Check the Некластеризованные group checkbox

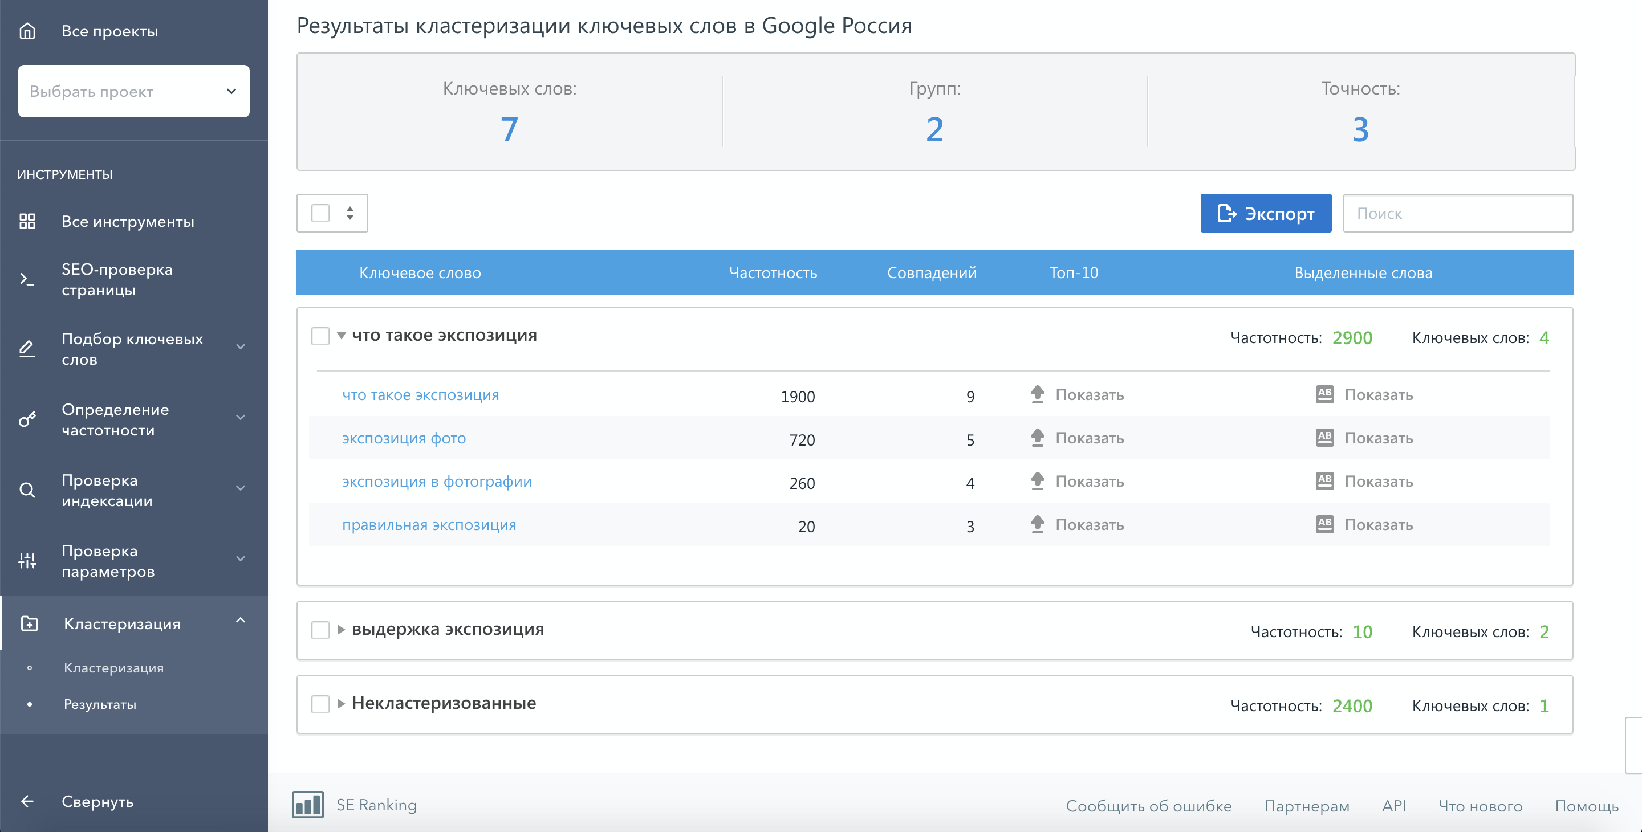(320, 704)
